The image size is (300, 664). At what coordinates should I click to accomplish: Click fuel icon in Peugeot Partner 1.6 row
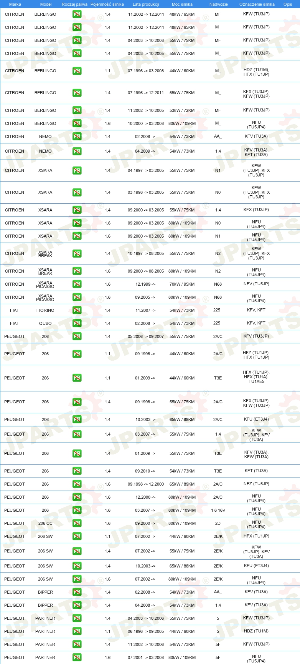tap(77, 657)
